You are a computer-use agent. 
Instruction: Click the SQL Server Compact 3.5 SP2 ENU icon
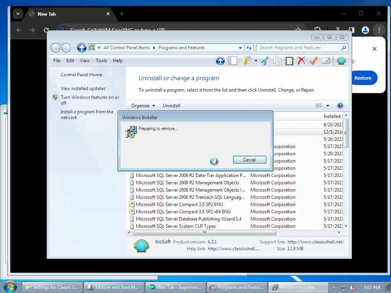tap(132, 204)
